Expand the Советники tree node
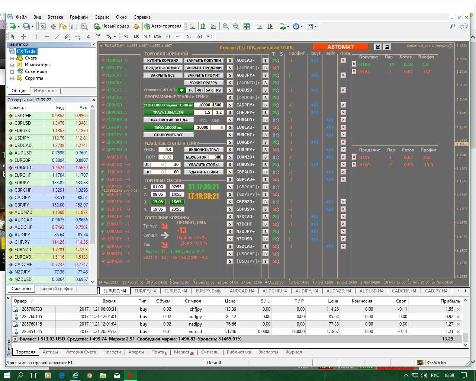The height and width of the screenshot is (381, 476). (x=12, y=72)
